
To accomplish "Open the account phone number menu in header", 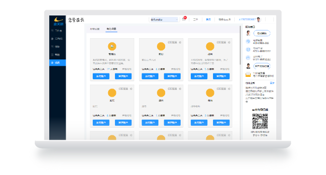I will point(247,19).
